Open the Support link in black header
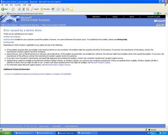Image resolution: width=168 pixels, height=135 pixels. pyautogui.click(x=115, y=17)
